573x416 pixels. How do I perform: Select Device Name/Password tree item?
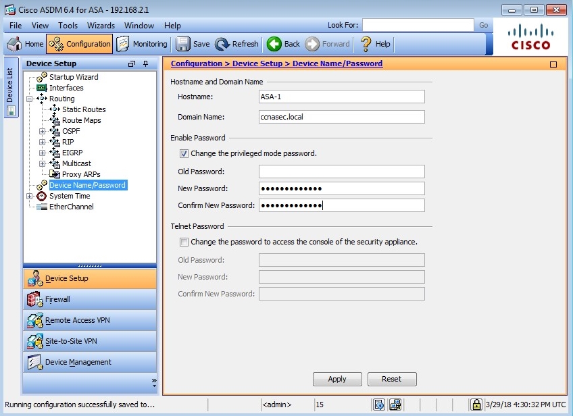(x=87, y=185)
